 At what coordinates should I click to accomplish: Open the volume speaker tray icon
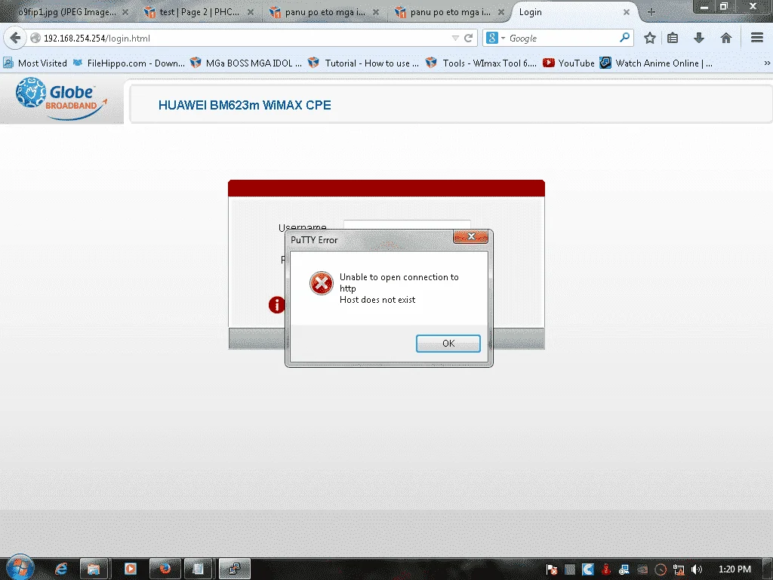coord(696,569)
